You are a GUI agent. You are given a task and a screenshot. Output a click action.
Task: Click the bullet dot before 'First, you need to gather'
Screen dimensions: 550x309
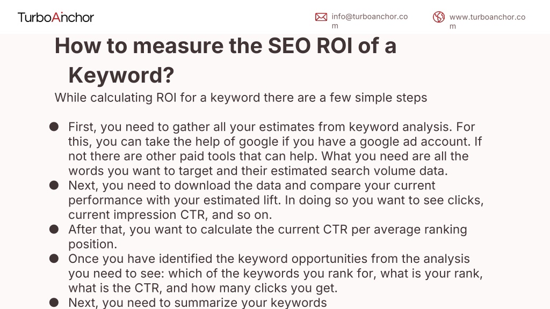[54, 127]
